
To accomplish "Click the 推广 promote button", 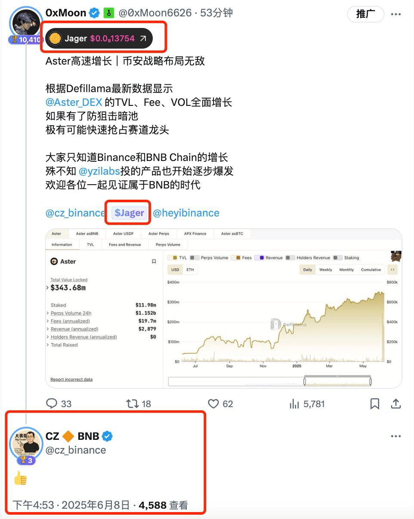I will point(366,14).
